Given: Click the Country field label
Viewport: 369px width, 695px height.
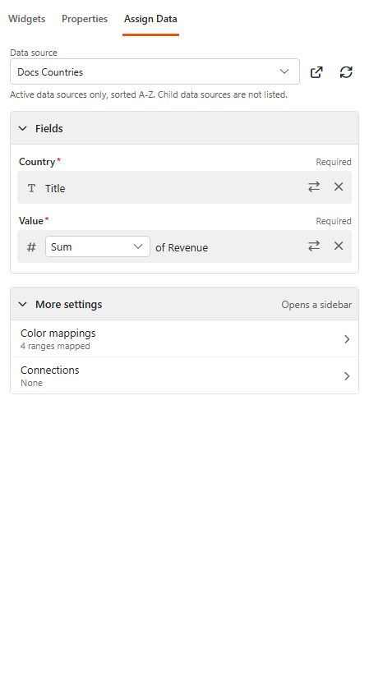Looking at the screenshot, I should pyautogui.click(x=37, y=162).
